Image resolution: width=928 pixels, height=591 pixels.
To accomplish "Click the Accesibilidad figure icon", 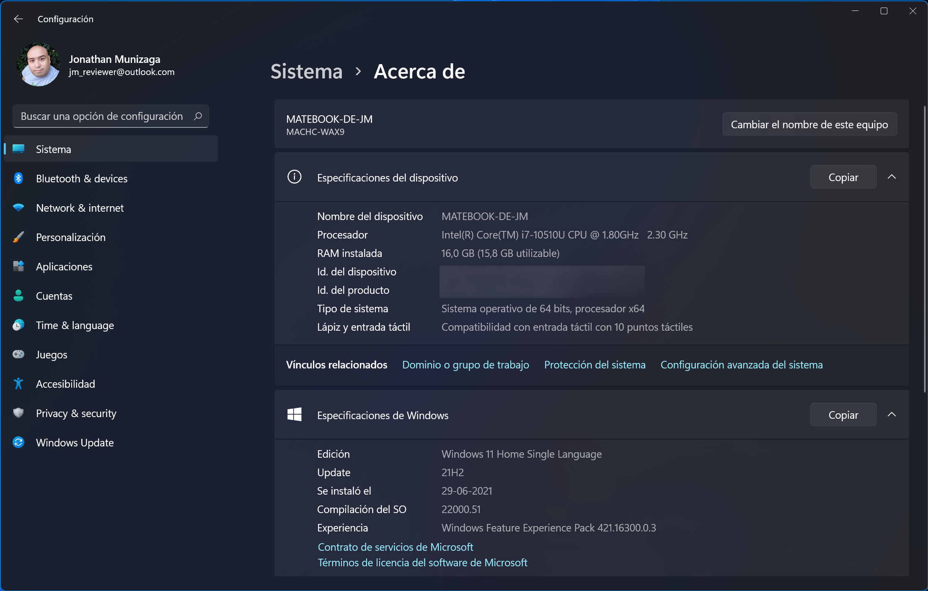I will [x=18, y=384].
